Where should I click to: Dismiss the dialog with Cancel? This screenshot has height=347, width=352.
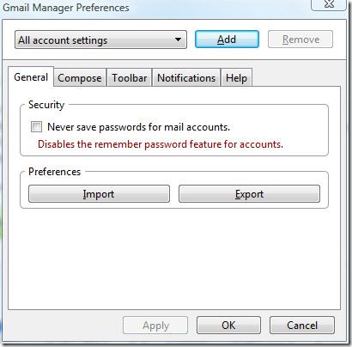coord(302,326)
